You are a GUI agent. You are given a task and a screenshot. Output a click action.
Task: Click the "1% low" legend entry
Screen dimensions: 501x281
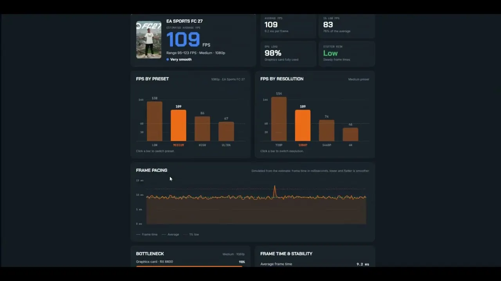click(x=191, y=235)
